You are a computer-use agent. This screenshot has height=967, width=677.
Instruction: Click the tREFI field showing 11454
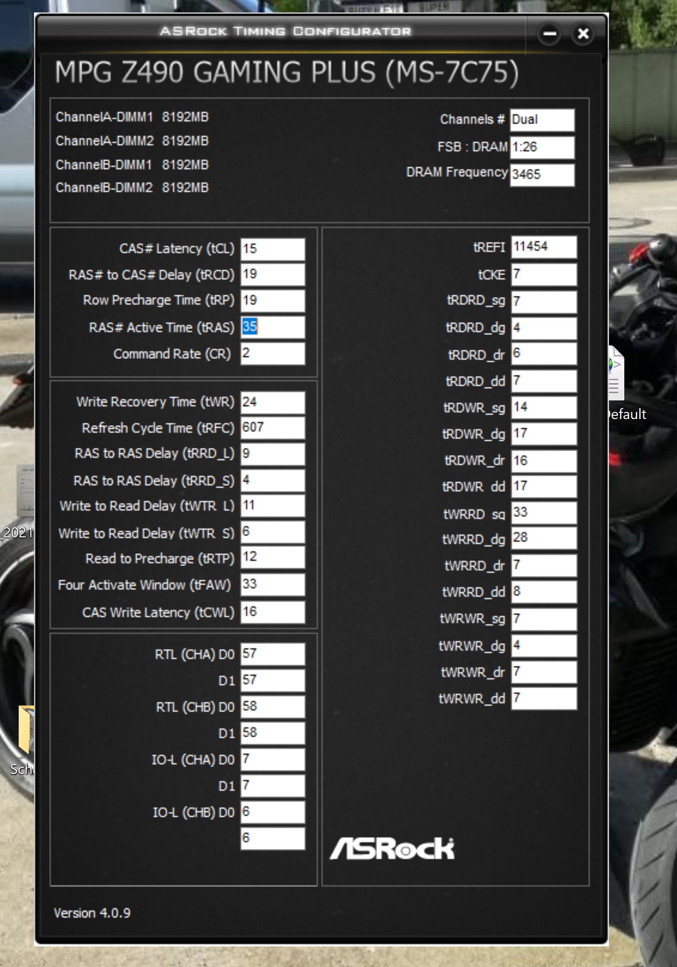[544, 247]
